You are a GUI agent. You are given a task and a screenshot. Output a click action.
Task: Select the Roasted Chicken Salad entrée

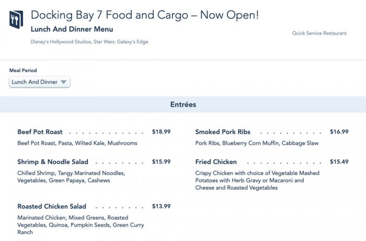52,206
